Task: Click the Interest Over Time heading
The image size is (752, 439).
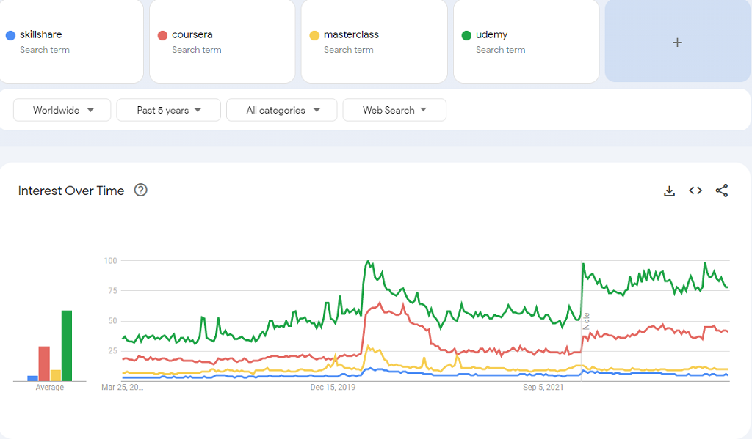Action: point(71,191)
